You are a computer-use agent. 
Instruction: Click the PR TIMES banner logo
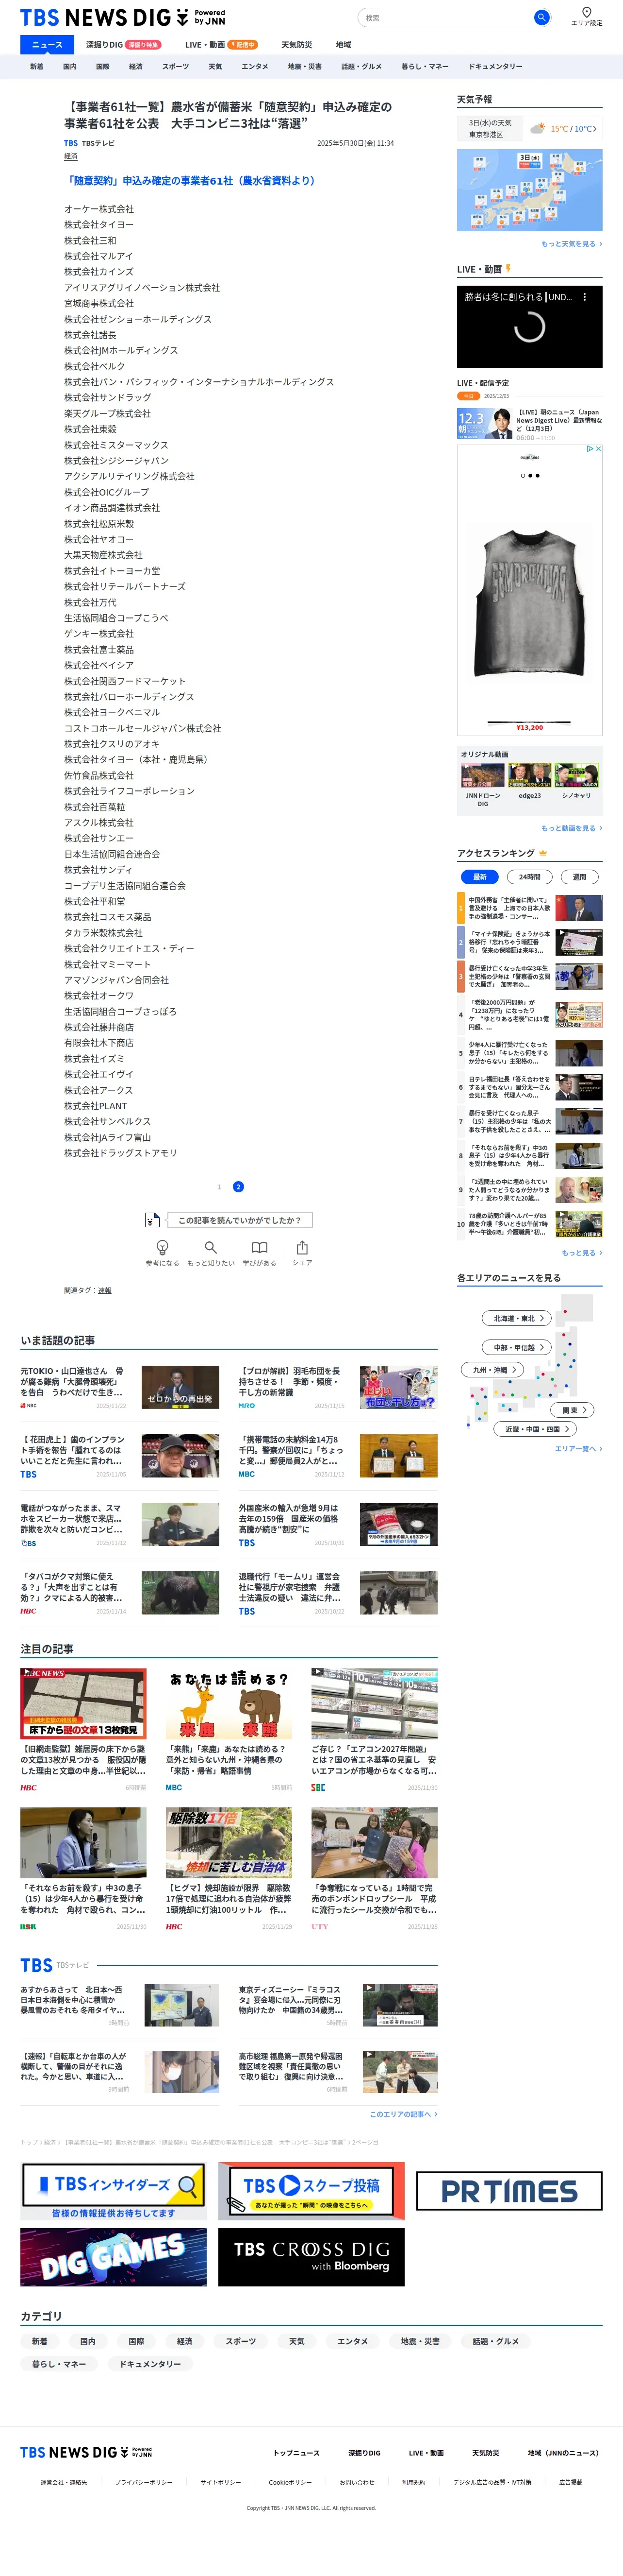coord(509,2191)
